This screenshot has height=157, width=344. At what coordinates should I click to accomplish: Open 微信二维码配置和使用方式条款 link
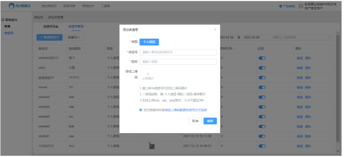(x=186, y=110)
